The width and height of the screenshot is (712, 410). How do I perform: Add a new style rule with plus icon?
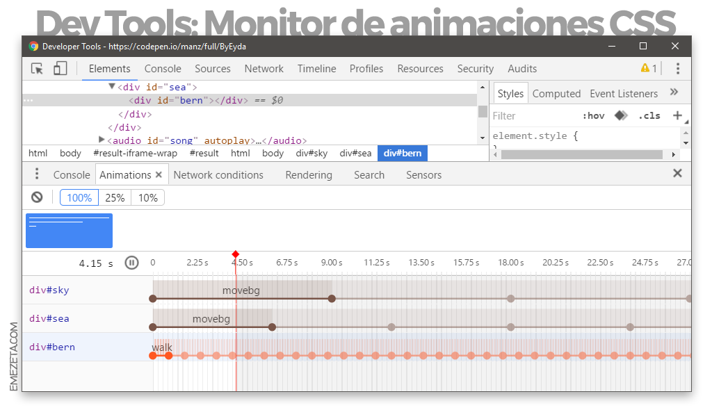(677, 115)
